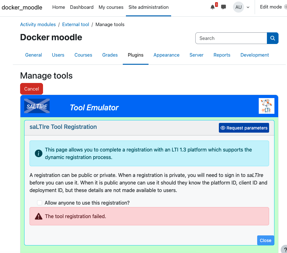This screenshot has width=287, height=253.
Task: Click the AU user avatar
Action: click(x=238, y=7)
